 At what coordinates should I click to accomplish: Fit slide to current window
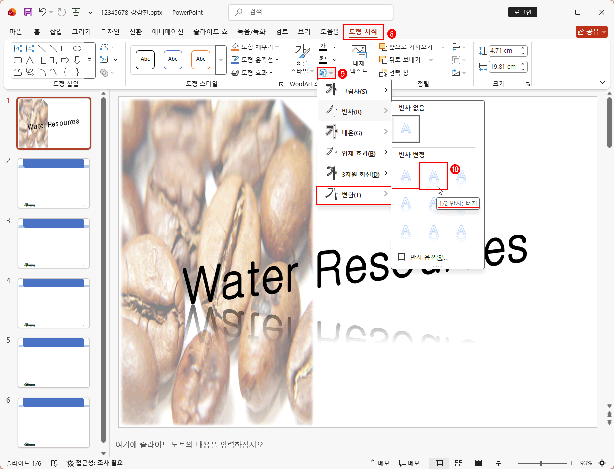603,463
